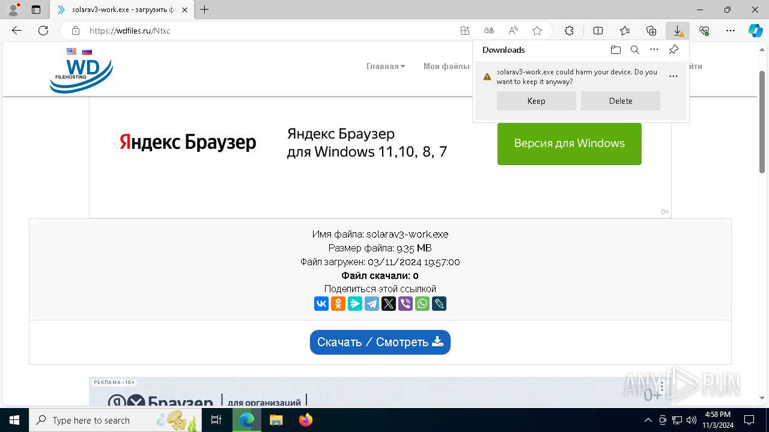The height and width of the screenshot is (432, 769).
Task: Share link via green messenger arrow icon
Action: pyautogui.click(x=355, y=304)
